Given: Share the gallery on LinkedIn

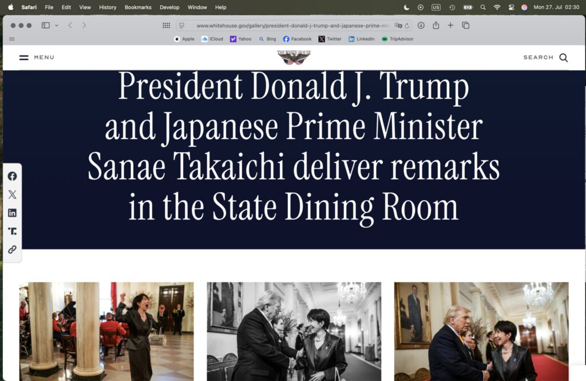Looking at the screenshot, I should click(x=13, y=213).
